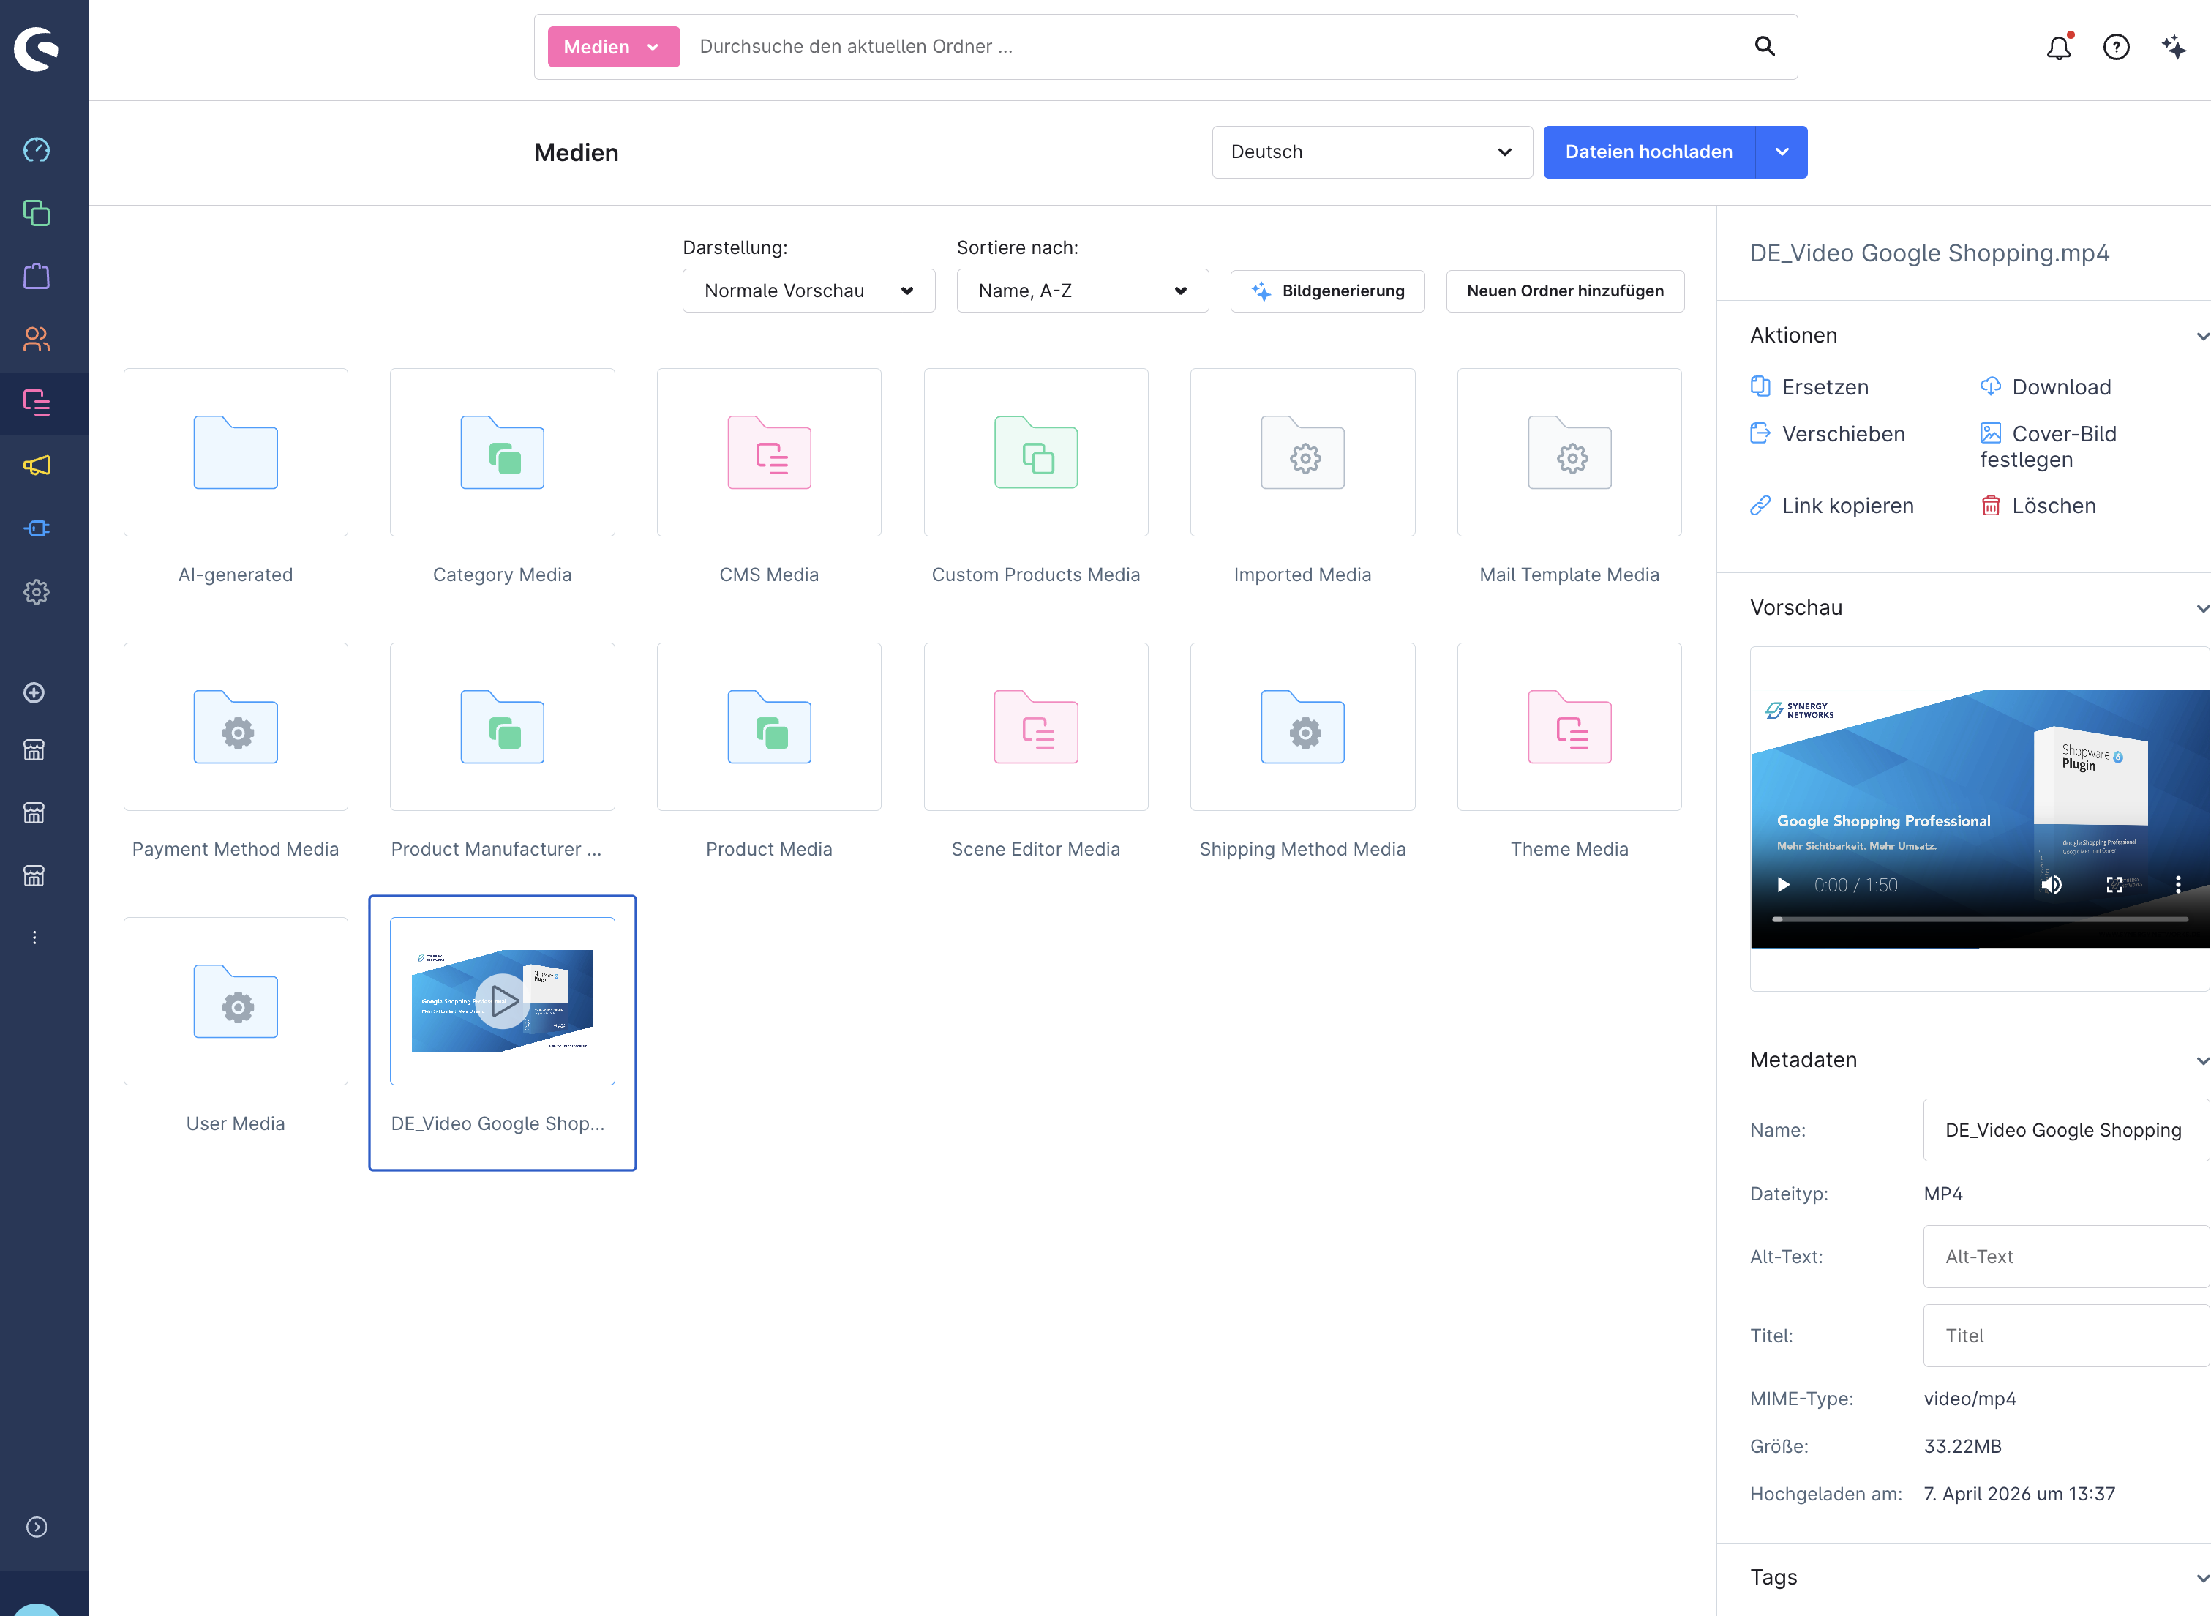Click Verschieben move action

[x=1827, y=434]
